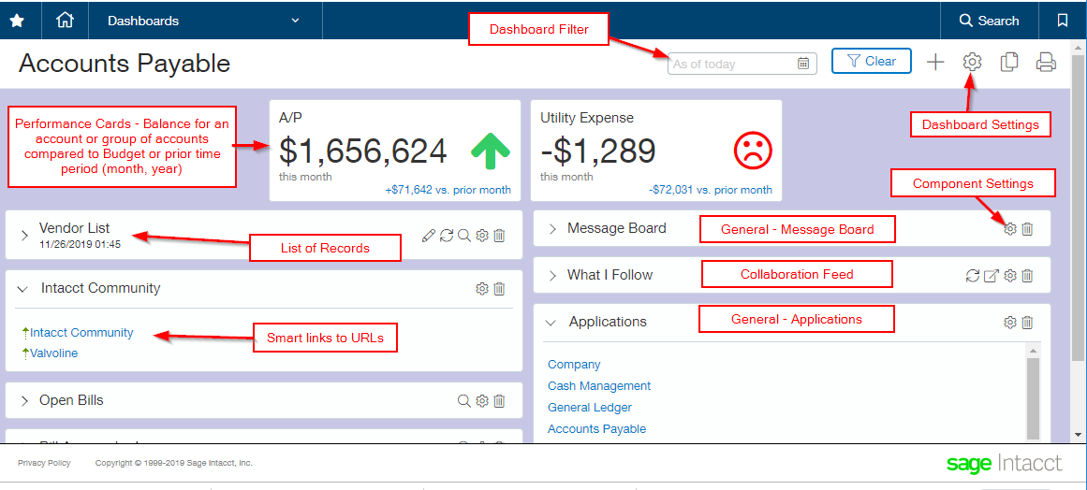
Task: Click the copy dashboard icon
Action: click(x=1009, y=63)
